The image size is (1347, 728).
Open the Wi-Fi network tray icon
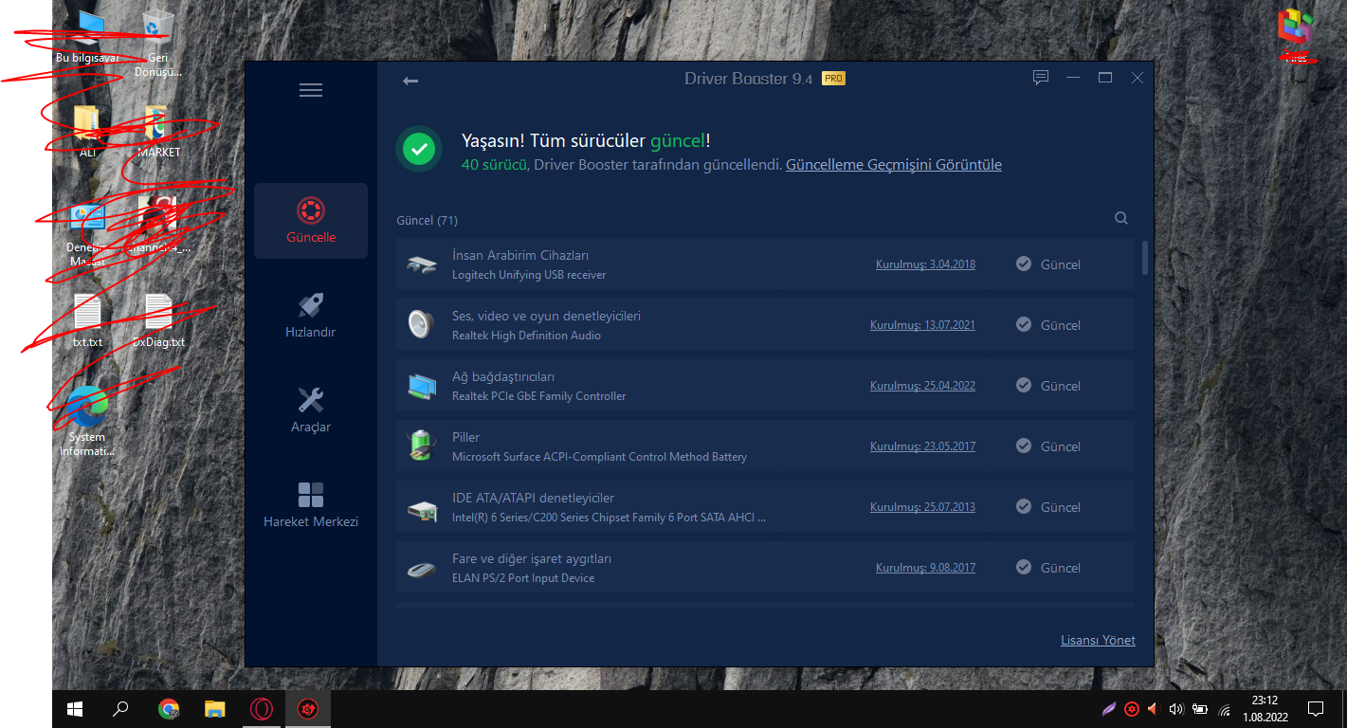1224,709
